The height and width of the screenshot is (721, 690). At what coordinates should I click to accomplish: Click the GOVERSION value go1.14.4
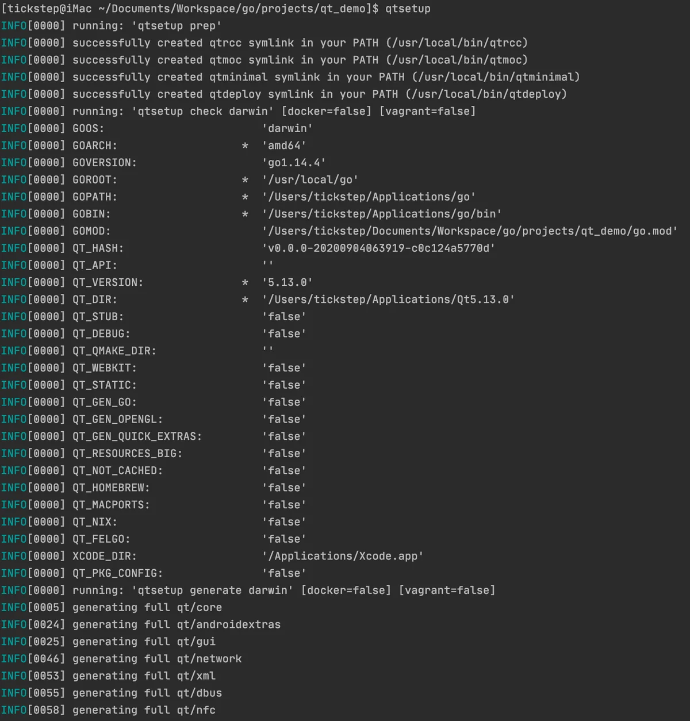[x=294, y=163]
